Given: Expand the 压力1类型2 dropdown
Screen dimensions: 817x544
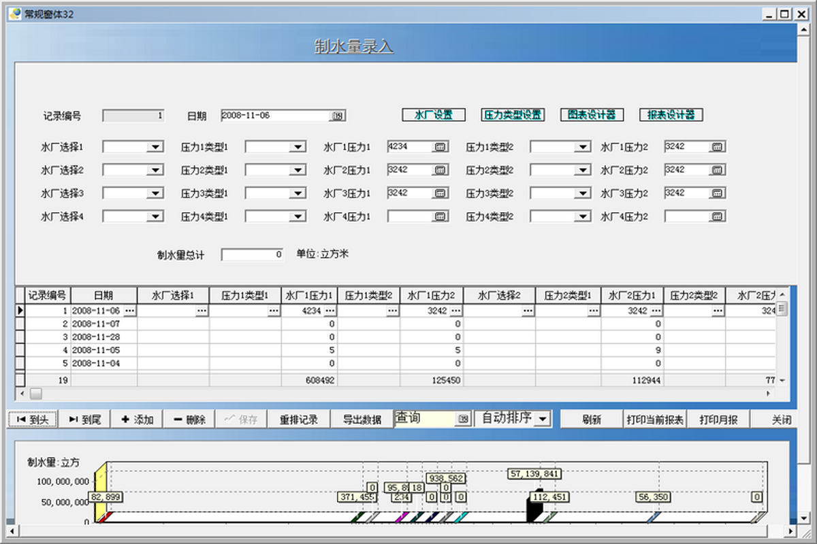Looking at the screenshot, I should (x=582, y=146).
